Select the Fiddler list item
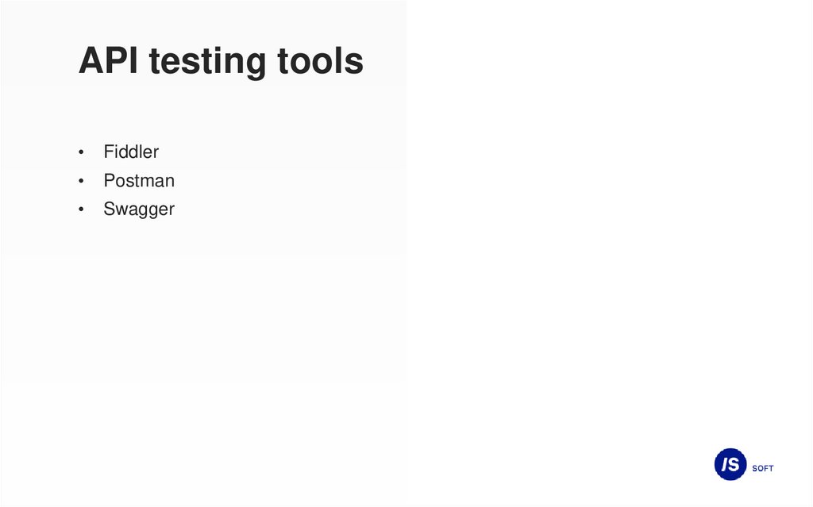The height and width of the screenshot is (507, 813). 131,152
